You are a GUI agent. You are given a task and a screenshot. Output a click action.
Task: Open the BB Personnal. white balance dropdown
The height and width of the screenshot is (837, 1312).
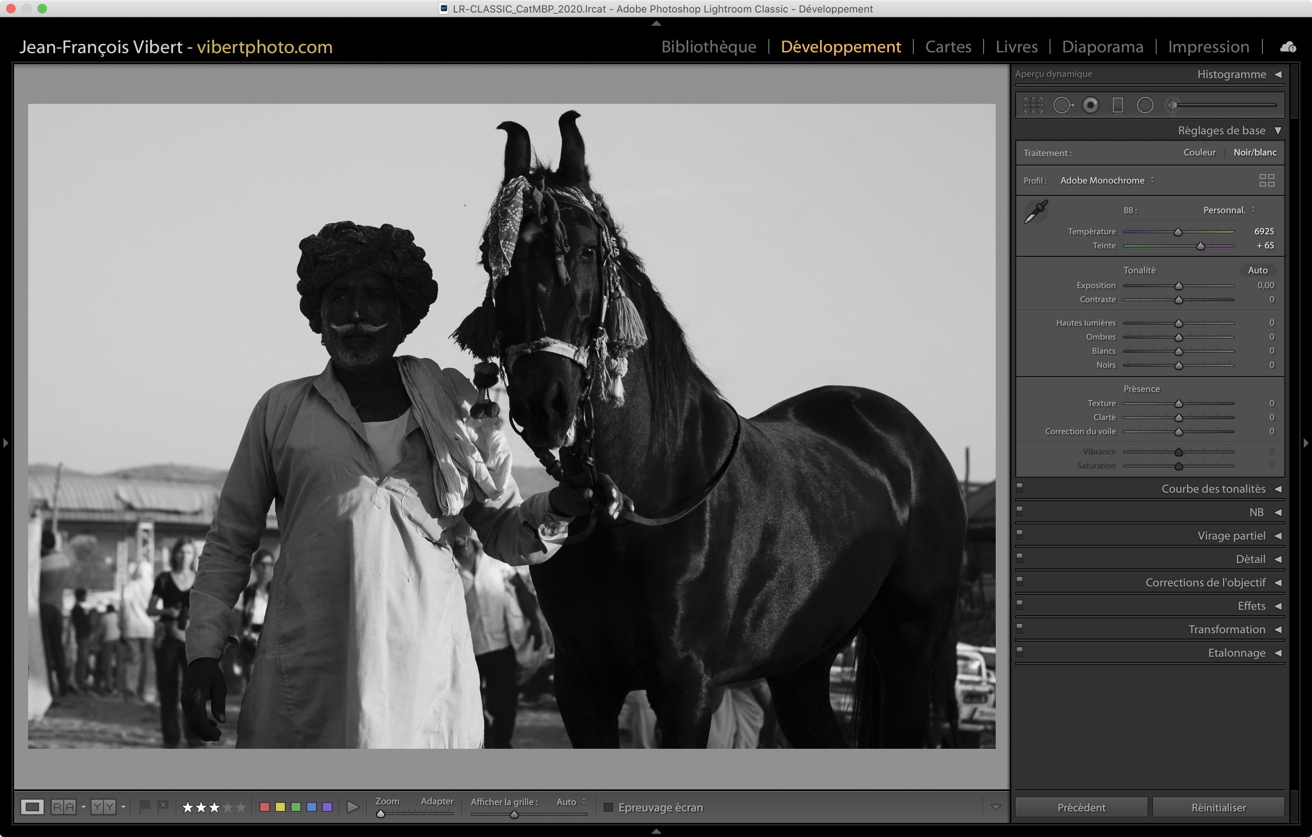(x=1229, y=210)
